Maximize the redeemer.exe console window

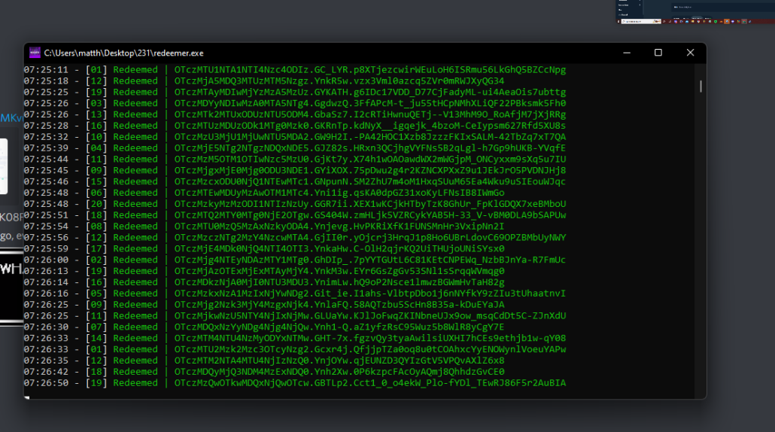coord(658,53)
